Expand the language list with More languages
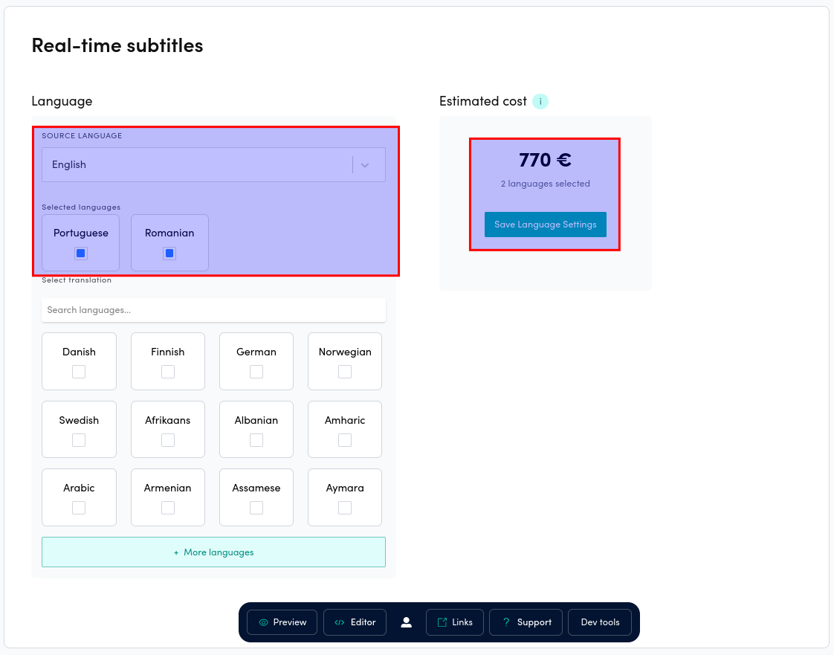The height and width of the screenshot is (655, 834). click(x=213, y=552)
